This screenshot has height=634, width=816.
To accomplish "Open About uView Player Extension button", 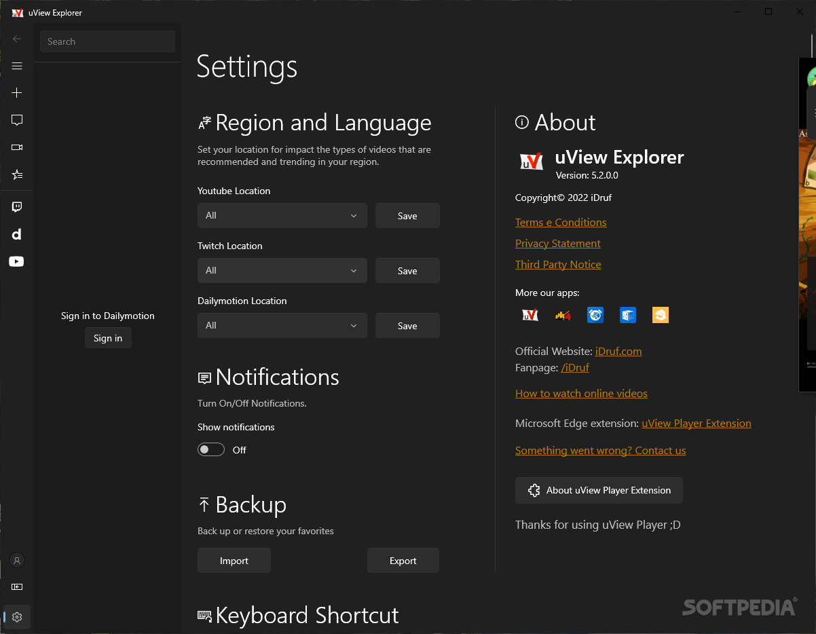I will tap(599, 490).
